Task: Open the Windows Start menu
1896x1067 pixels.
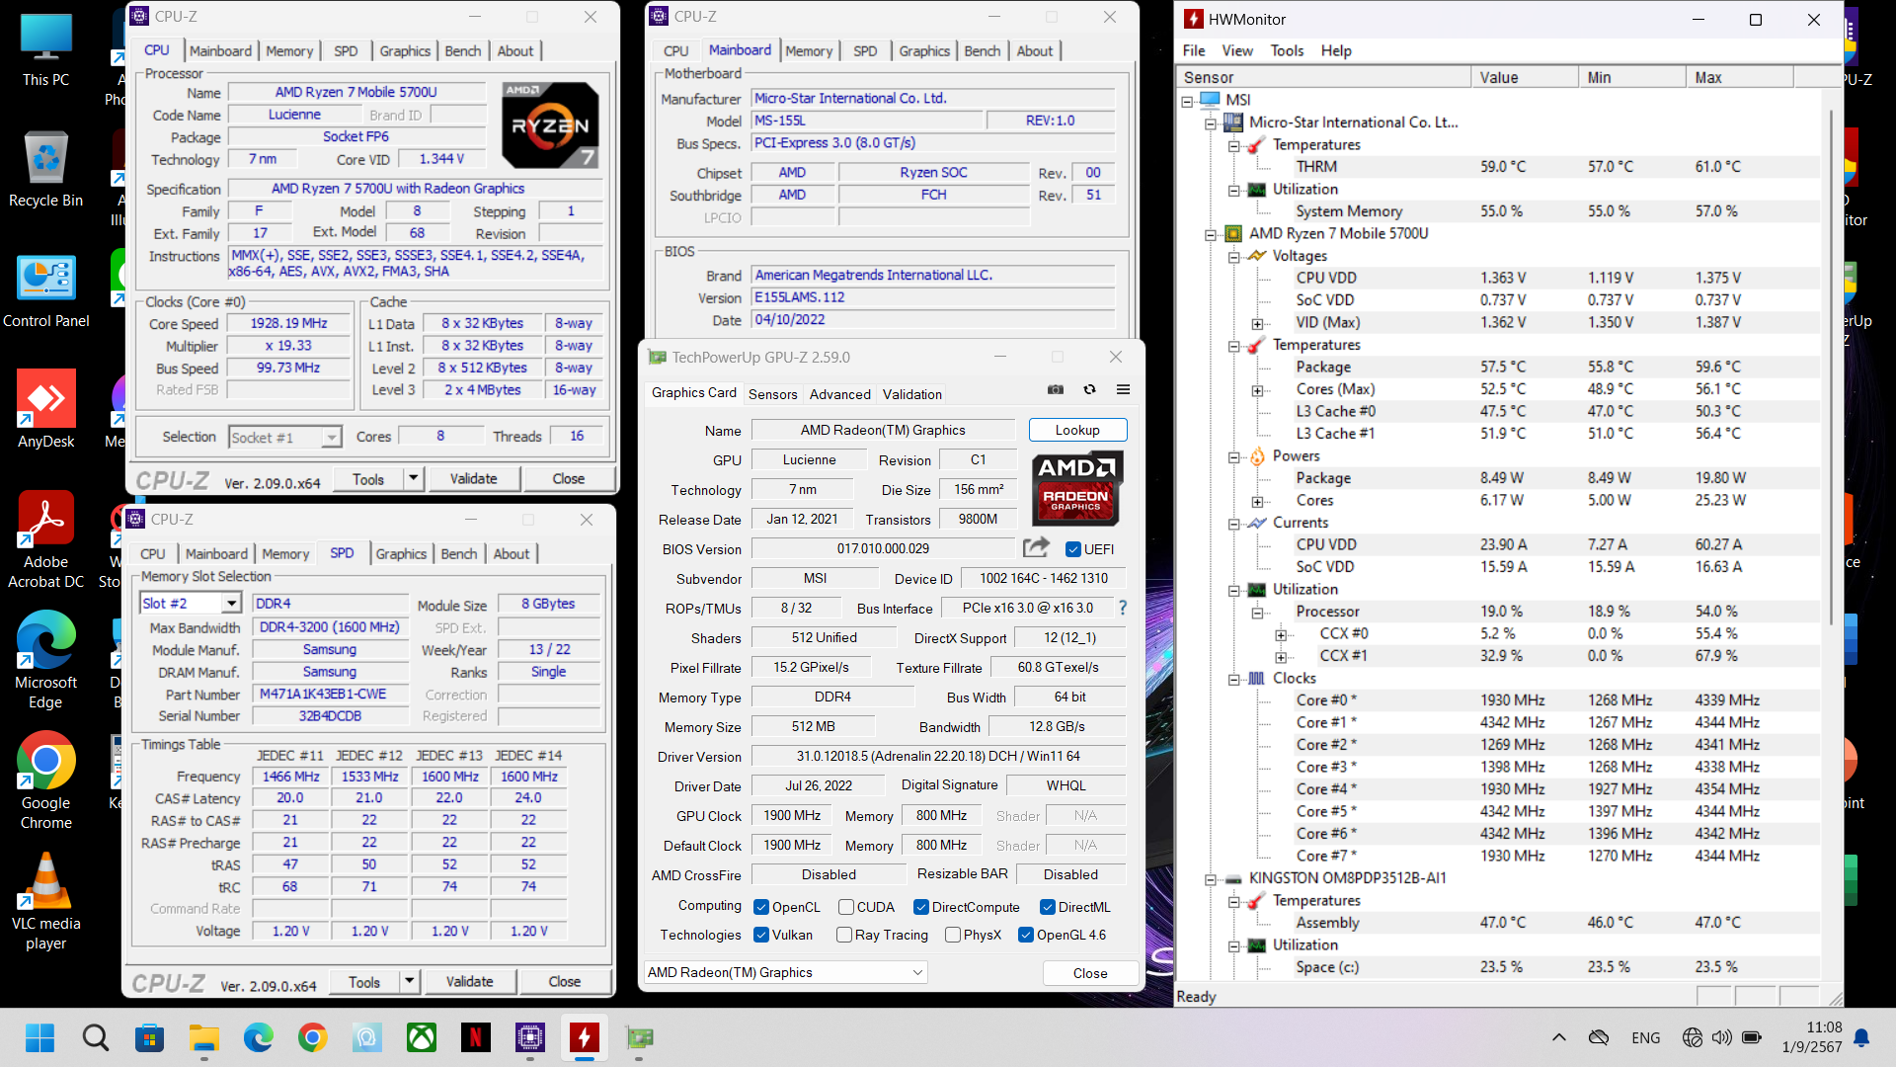Action: click(x=40, y=1037)
